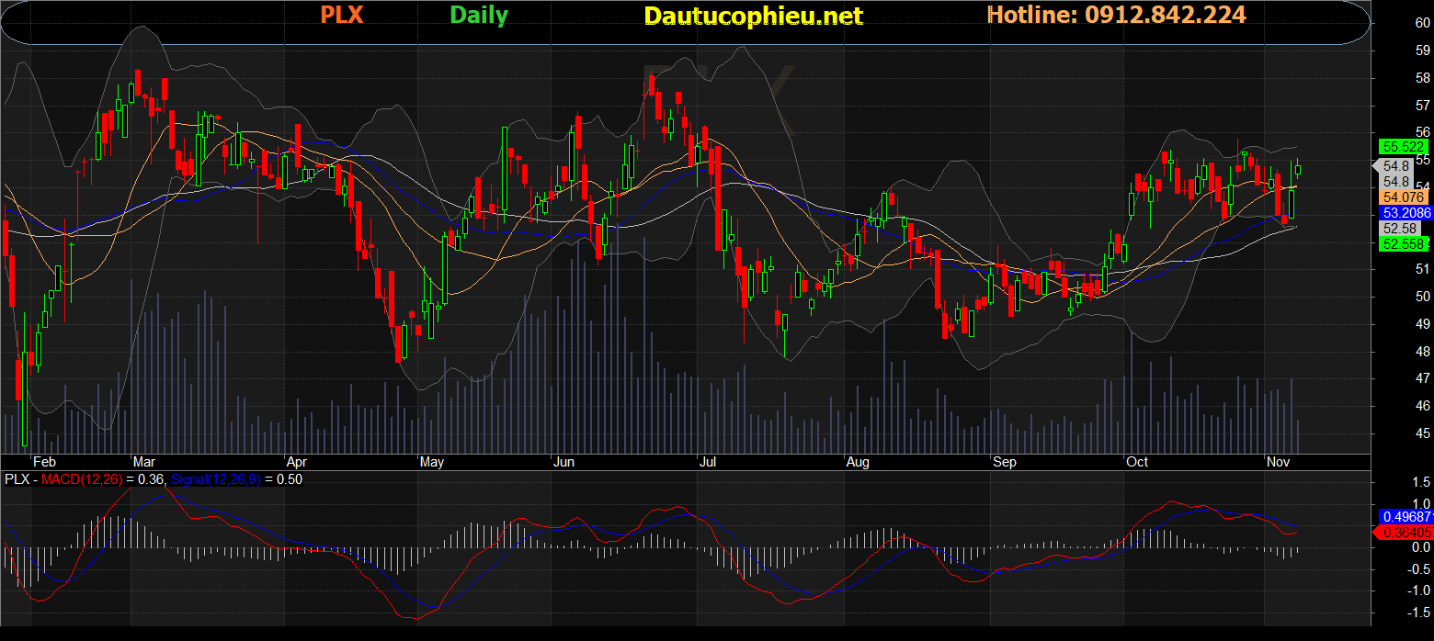Jump to Feb on the time axis
Viewport: 1434px width, 641px height.
click(x=44, y=462)
